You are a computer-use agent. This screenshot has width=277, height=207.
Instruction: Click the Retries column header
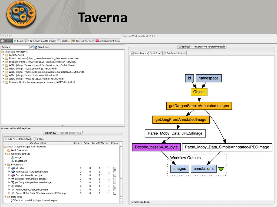click(x=77, y=143)
